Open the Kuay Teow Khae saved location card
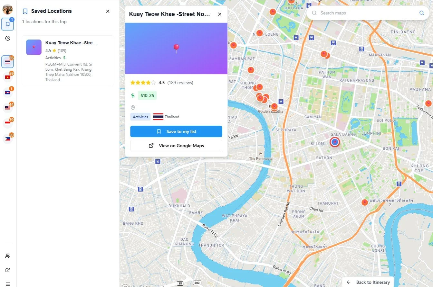Viewport: 433px width, 287px height. pos(68,61)
